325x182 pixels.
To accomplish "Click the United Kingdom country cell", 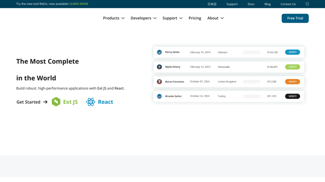I will click(227, 81).
